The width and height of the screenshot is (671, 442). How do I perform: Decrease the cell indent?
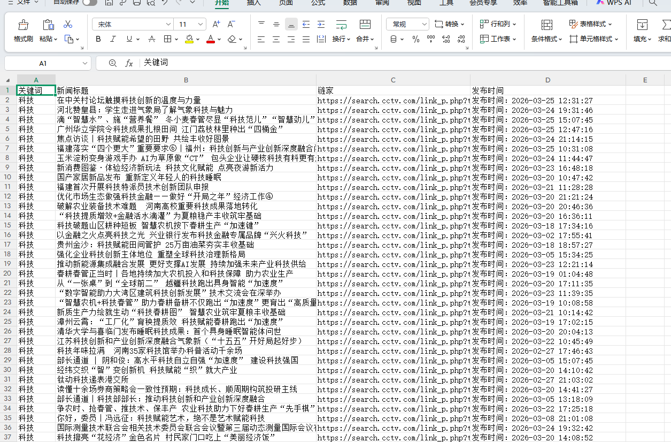[x=306, y=24]
